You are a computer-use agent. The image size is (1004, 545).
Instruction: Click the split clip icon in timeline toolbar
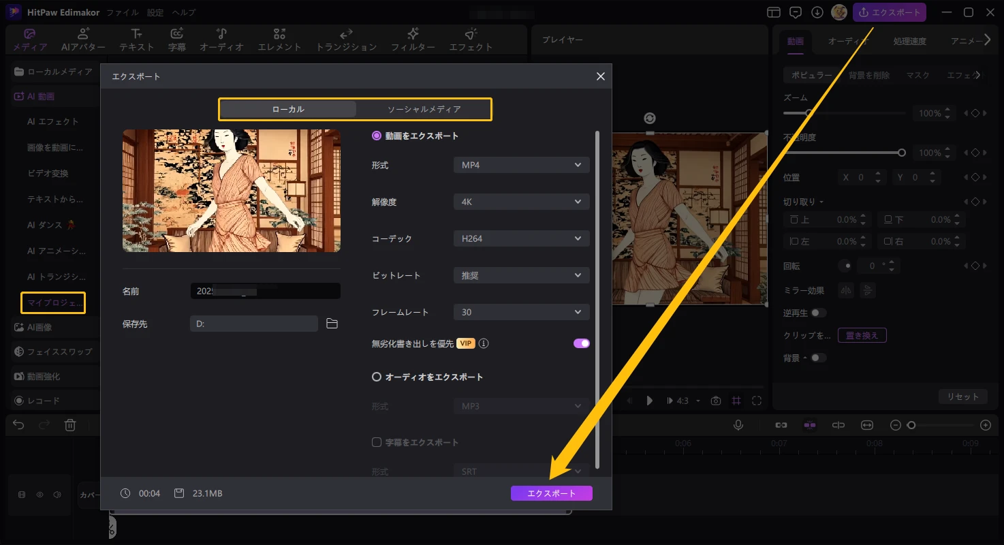pos(838,424)
